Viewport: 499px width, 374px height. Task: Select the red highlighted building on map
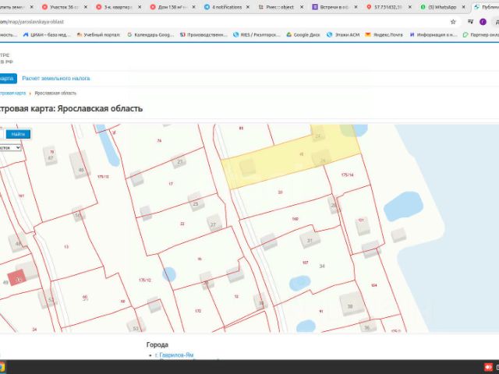click(x=17, y=277)
